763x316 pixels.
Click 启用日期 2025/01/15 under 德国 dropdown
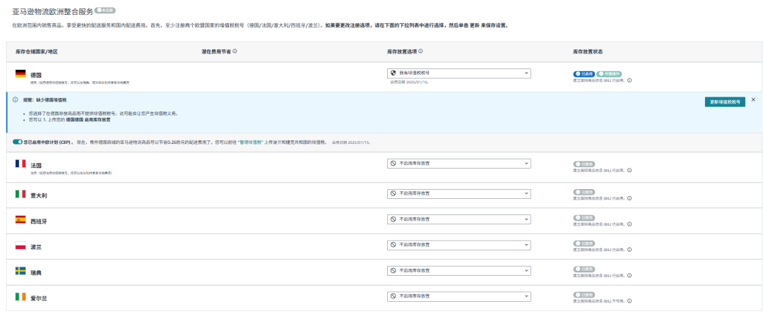point(409,82)
